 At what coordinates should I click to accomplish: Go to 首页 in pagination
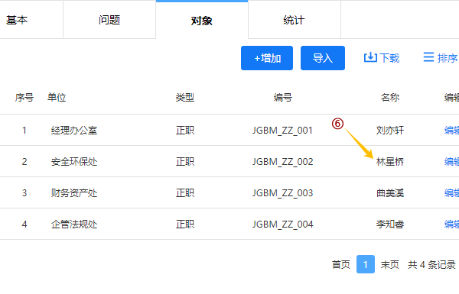[341, 264]
